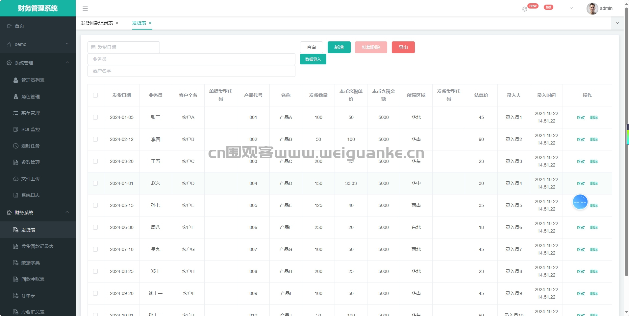Open 首页 in the sidebar
The image size is (629, 316).
38,26
